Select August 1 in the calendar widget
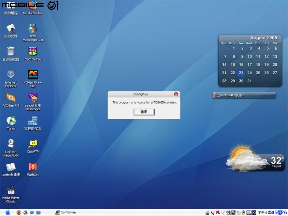 click(x=234, y=48)
